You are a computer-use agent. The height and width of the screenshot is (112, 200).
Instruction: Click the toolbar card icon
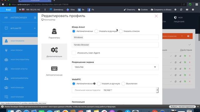click(x=187, y=10)
